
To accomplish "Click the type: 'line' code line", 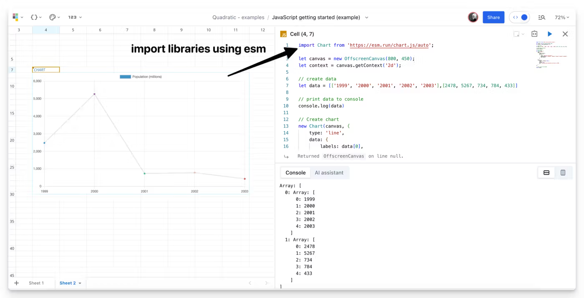I will pos(326,133).
